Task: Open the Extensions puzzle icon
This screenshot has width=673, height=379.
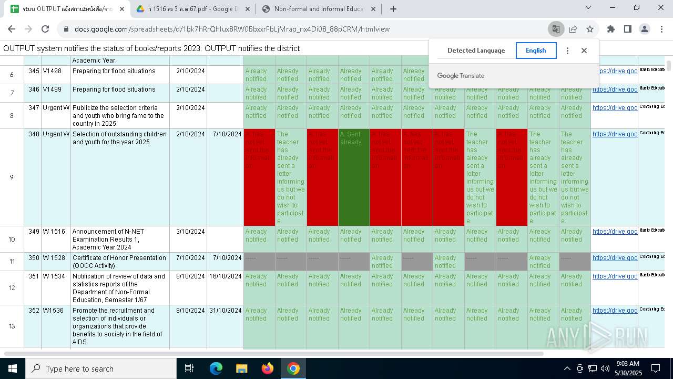Action: click(x=611, y=29)
